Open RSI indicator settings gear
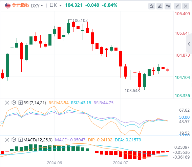The height and width of the screenshot is (167, 192). [14, 103]
